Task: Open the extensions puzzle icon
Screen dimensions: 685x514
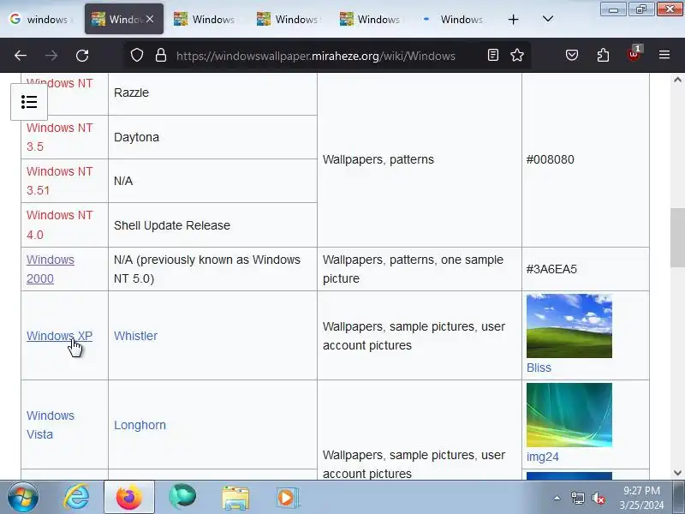Action: (x=603, y=55)
